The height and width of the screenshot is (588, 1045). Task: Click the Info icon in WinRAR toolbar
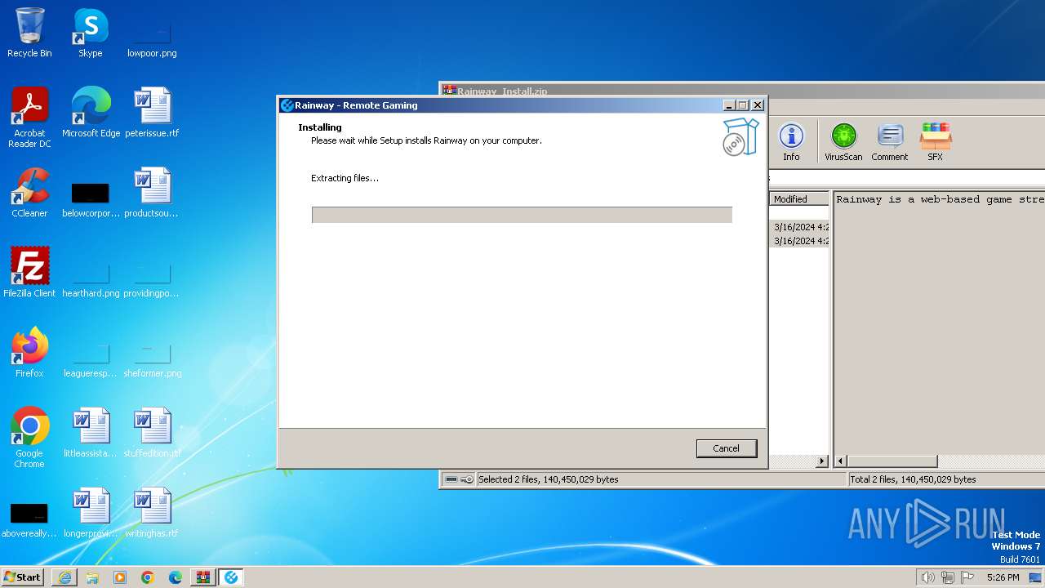[x=791, y=142]
